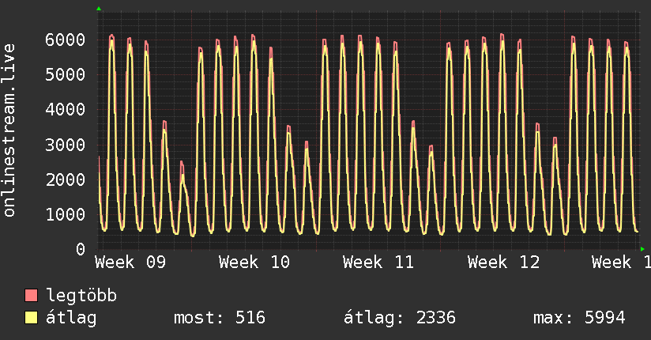Viewport: 651px width, 340px height.
Task: Click the green arrow at x-axis end
Action: 642,249
